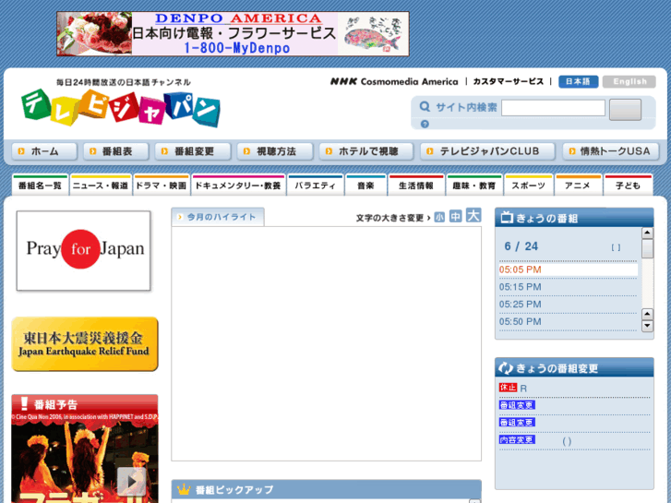Click the search submit button

pos(625,110)
